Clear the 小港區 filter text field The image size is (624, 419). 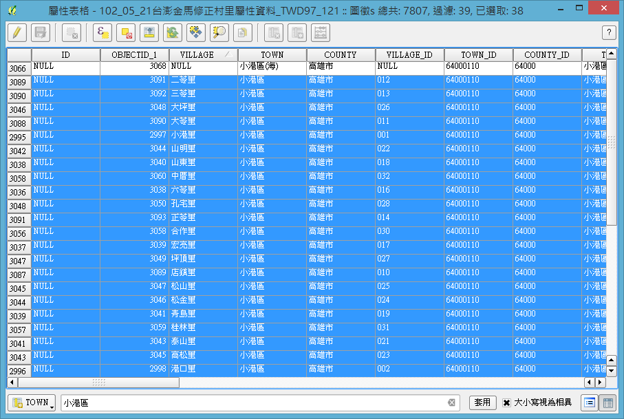pos(452,402)
